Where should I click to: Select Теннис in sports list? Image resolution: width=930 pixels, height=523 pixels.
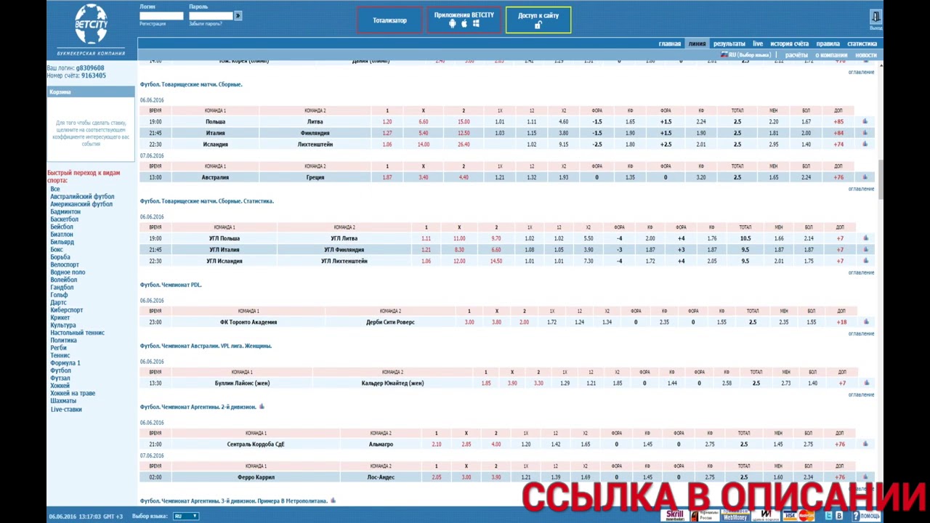[60, 355]
